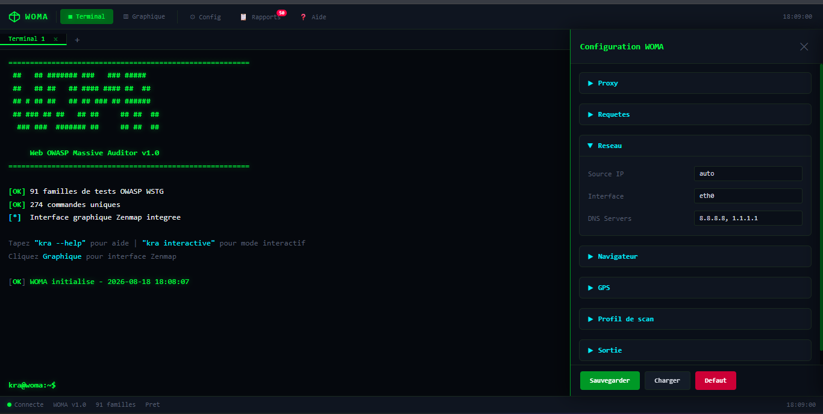The height and width of the screenshot is (414, 823).
Task: Click "Web OWASP Massive Auditor v1.0" text
Action: pos(95,153)
